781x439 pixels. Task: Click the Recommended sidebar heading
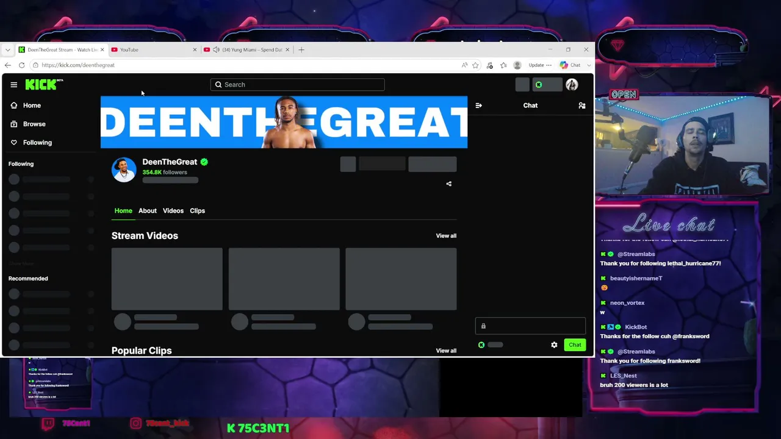coord(28,279)
